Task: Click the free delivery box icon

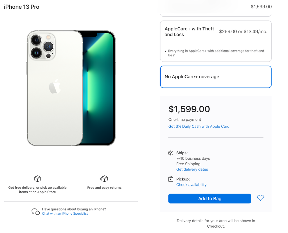Action: point(37,179)
